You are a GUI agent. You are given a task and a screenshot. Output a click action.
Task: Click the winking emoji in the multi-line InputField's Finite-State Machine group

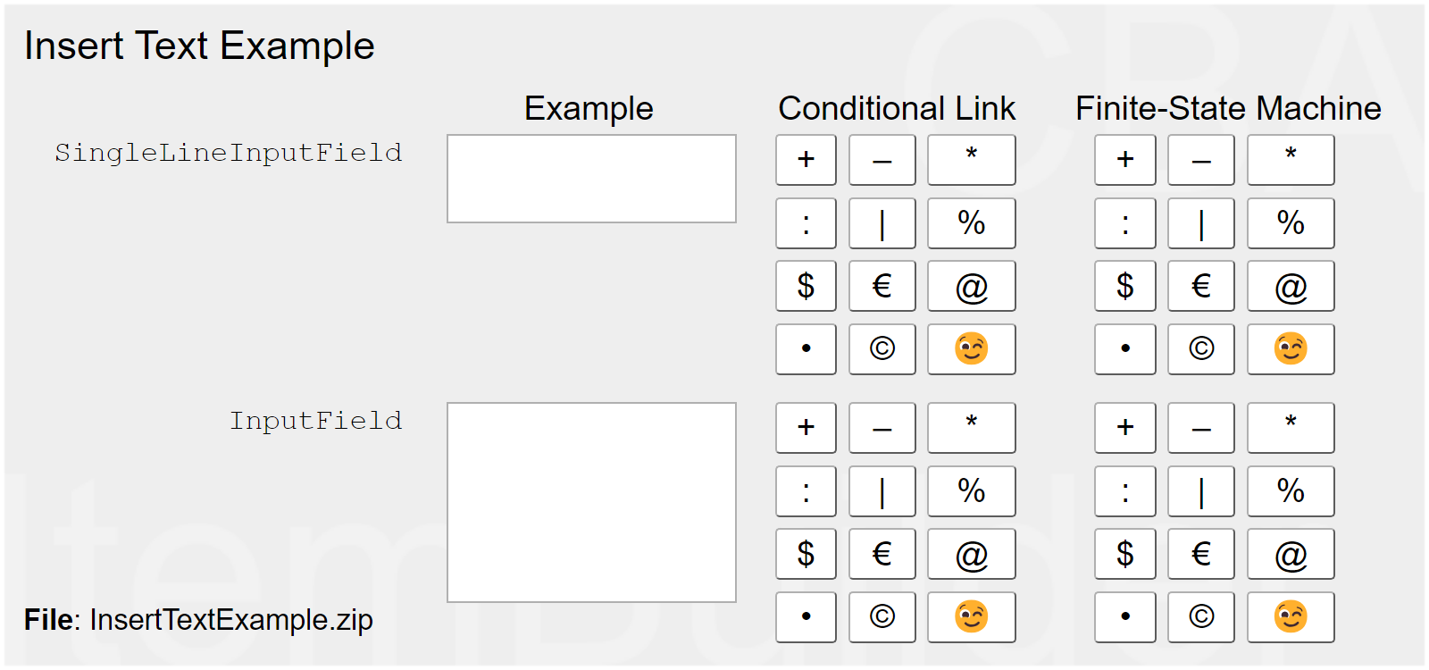1290,616
